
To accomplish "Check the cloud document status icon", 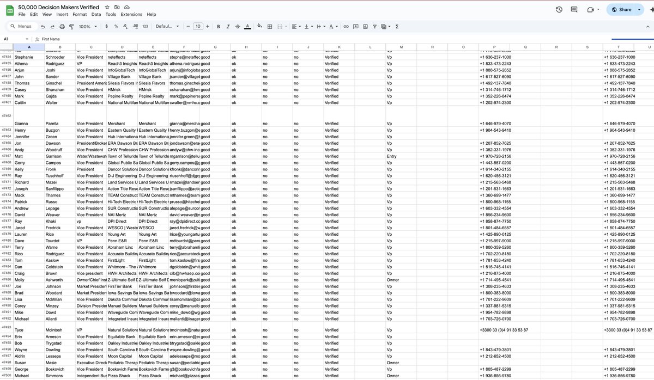I will coord(127,6).
